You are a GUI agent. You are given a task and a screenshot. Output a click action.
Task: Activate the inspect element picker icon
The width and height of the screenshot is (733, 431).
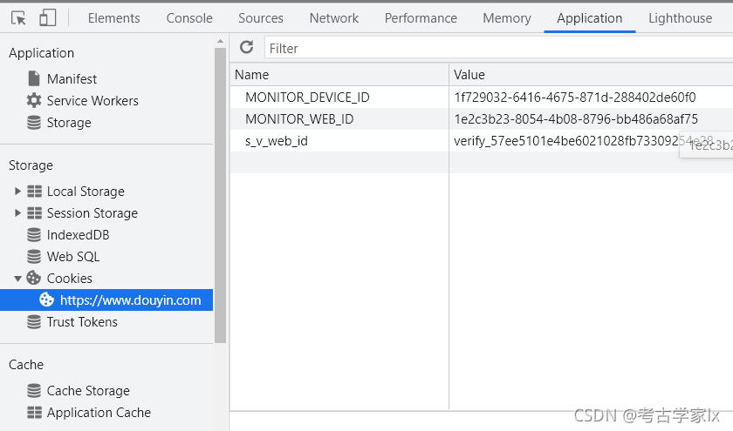tap(18, 18)
